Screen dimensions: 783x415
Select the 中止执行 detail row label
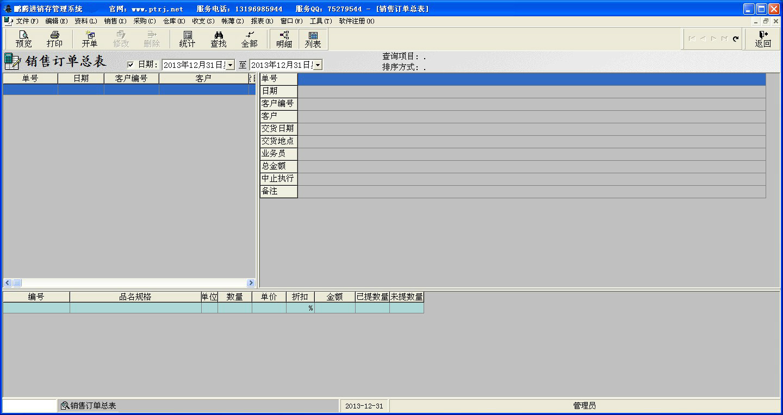point(278,179)
